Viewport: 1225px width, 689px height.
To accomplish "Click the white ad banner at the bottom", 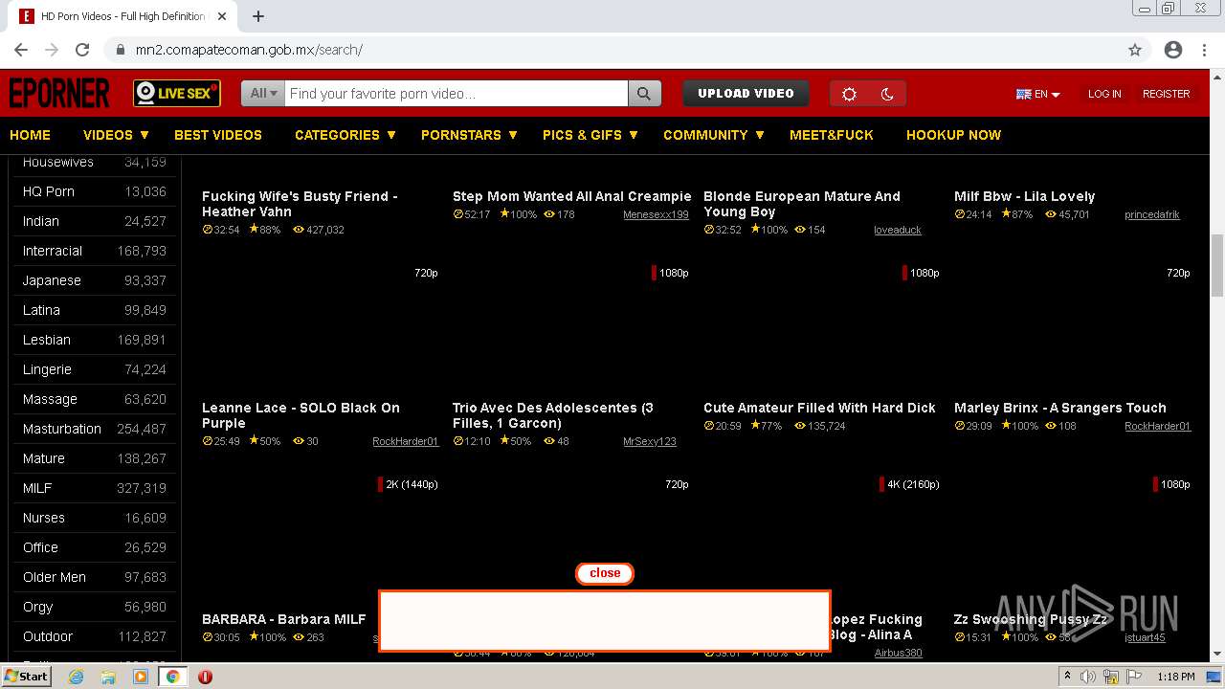I will 605,621.
